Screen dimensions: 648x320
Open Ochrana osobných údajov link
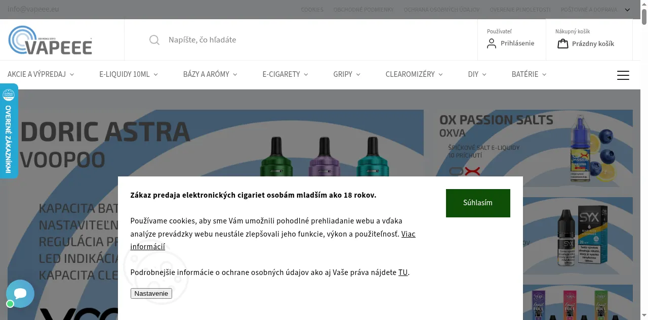441,10
